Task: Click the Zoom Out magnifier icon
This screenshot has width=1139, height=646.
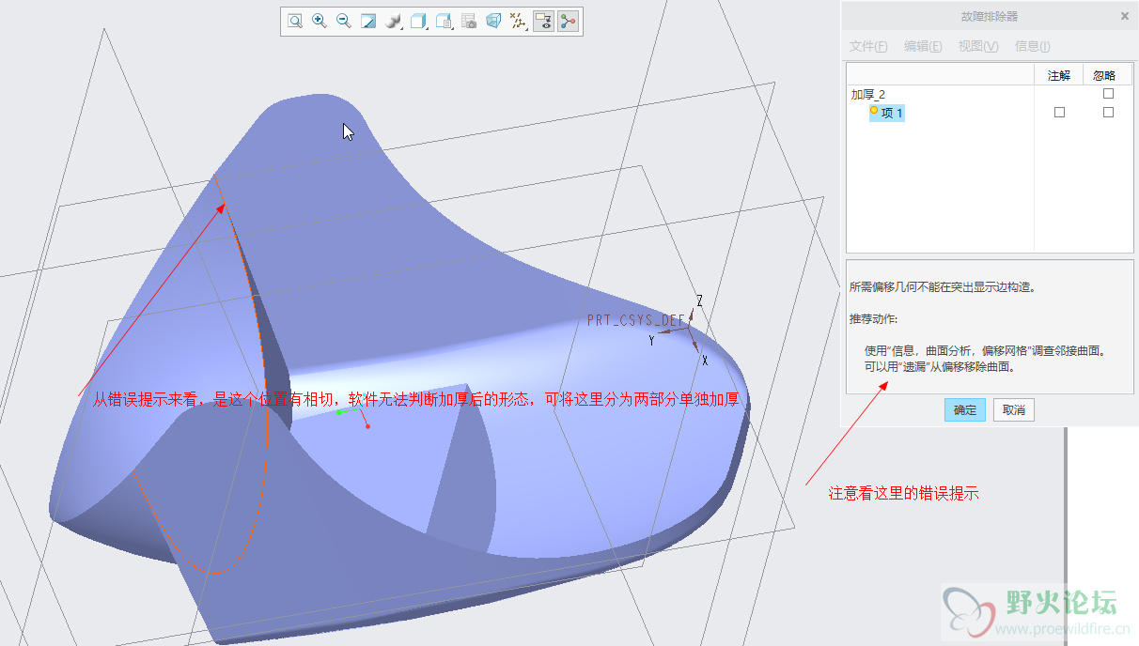Action: (x=344, y=21)
